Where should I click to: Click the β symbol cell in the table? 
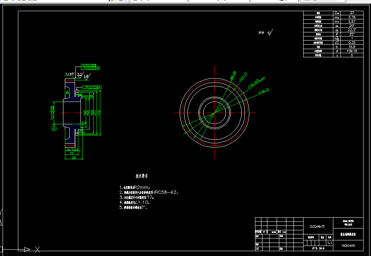coord(337,34)
